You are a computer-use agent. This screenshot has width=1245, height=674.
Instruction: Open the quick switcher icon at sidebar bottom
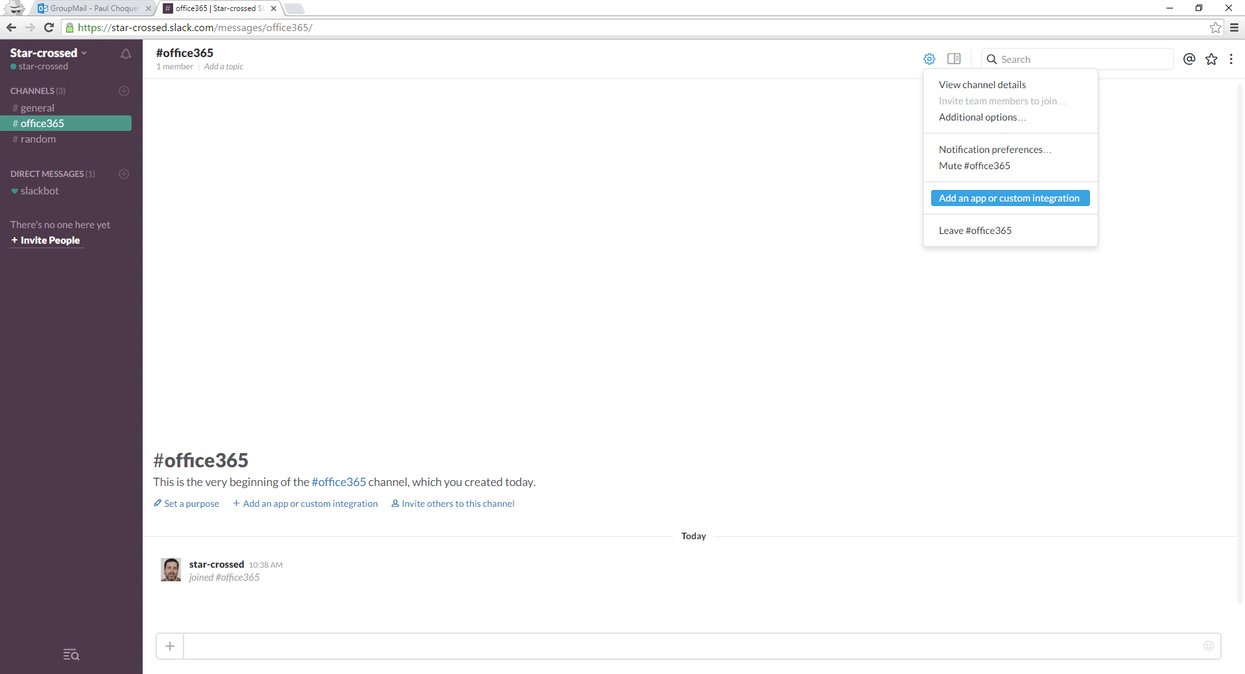(x=71, y=655)
